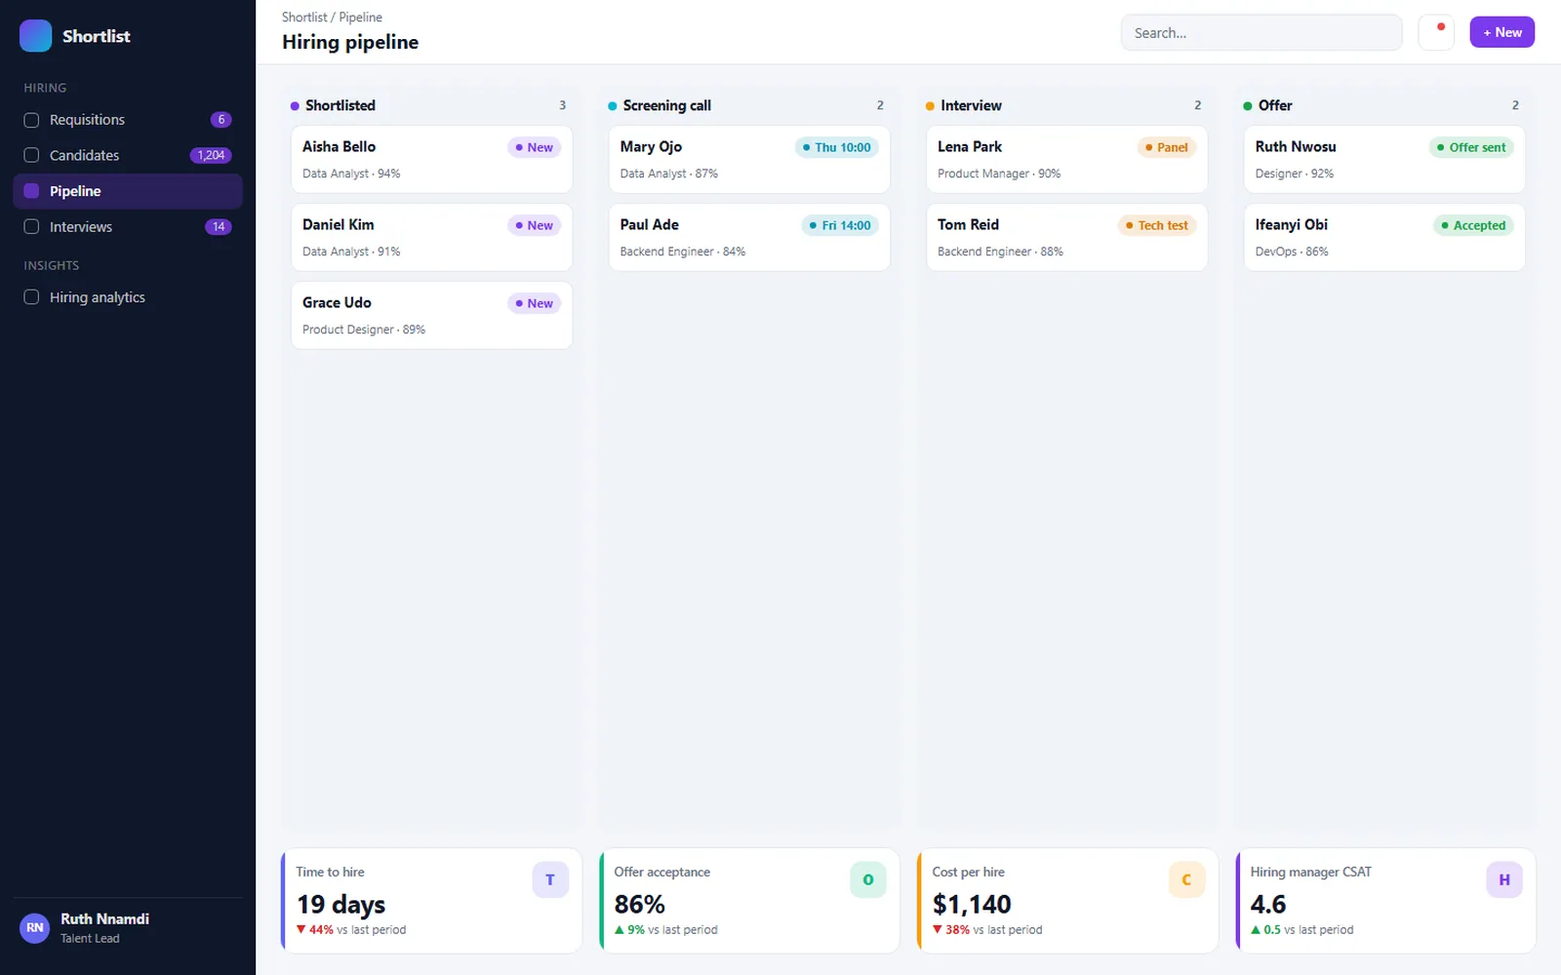Open Ifeanyi Obi's candidate card
This screenshot has width=1561, height=975.
pyautogui.click(x=1384, y=237)
